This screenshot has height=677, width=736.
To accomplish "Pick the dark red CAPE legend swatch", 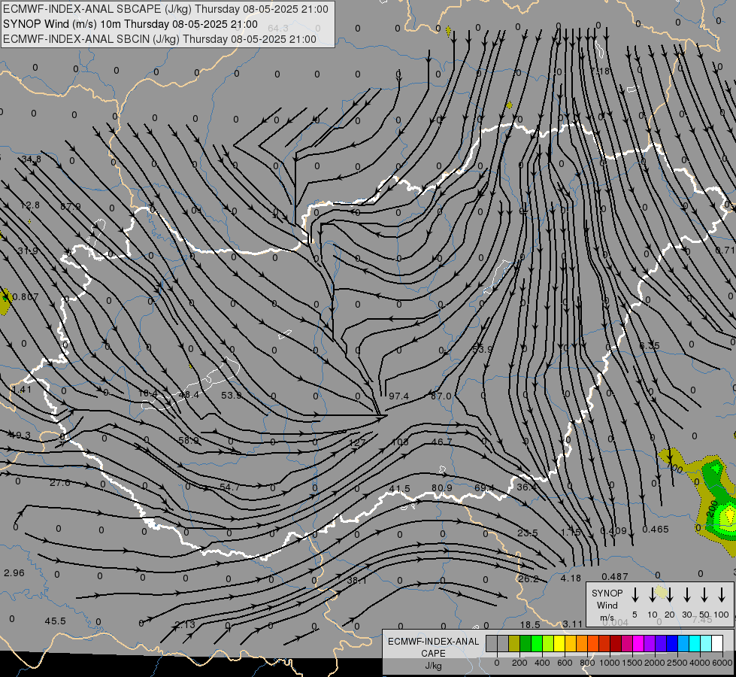I will pos(616,644).
